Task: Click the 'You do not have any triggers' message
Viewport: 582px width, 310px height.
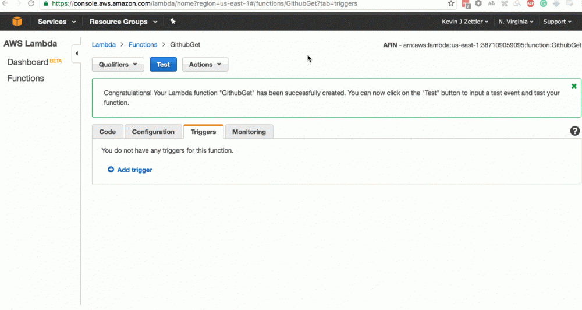Action: [168, 150]
